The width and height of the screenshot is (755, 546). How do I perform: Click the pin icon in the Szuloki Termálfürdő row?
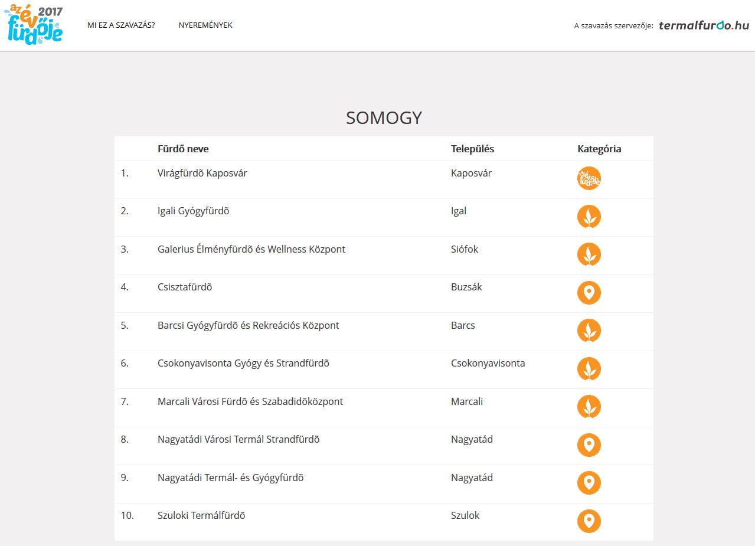(589, 521)
